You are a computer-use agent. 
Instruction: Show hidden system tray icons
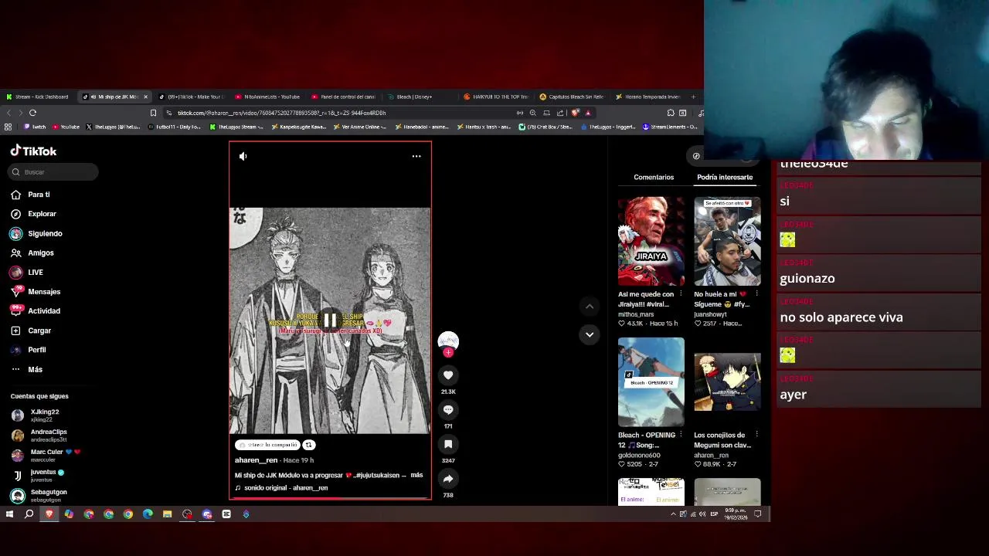point(673,514)
